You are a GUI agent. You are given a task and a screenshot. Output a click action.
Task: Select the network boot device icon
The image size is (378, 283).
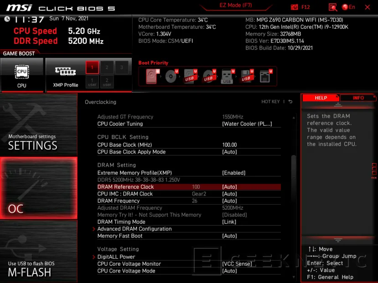pyautogui.click(x=266, y=77)
